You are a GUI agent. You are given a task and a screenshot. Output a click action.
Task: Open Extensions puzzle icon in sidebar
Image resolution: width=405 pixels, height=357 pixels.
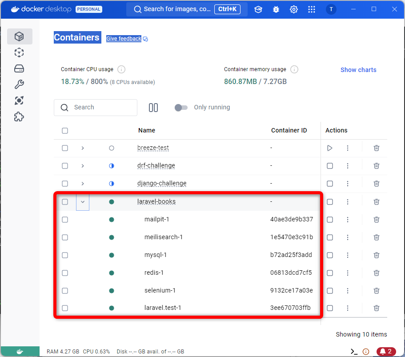pos(19,117)
